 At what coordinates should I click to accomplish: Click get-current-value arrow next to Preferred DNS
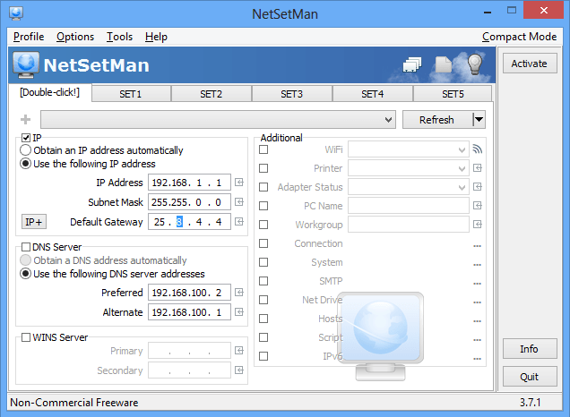coord(239,292)
